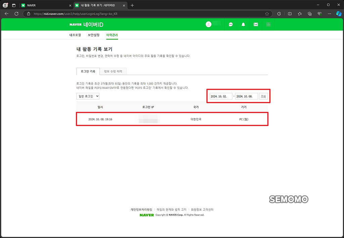Viewport: 344px width, 238px height.
Task: Switch to the NAVER browser tab
Action: click(46, 5)
